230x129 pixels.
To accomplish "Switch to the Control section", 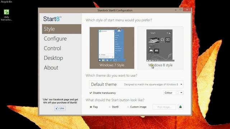I will click(x=52, y=48).
